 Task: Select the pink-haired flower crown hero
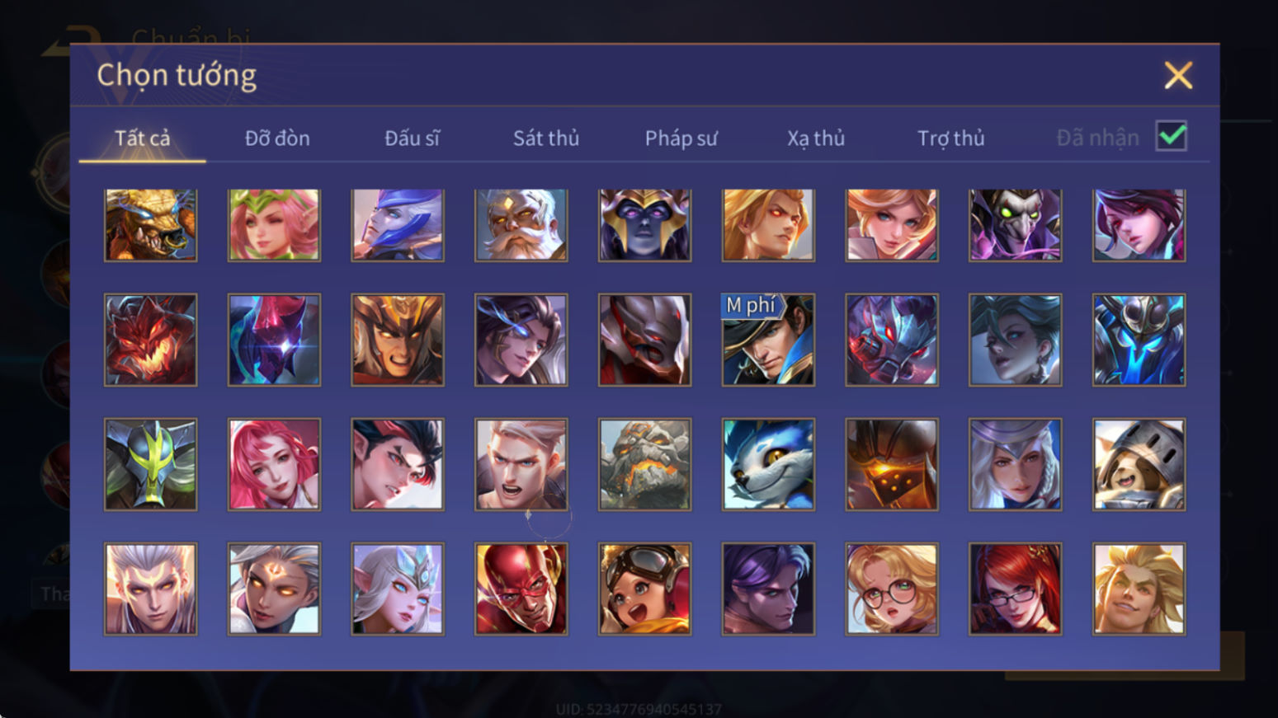[274, 225]
